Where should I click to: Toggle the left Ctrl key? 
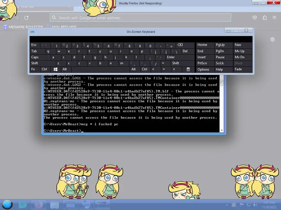click(45, 69)
